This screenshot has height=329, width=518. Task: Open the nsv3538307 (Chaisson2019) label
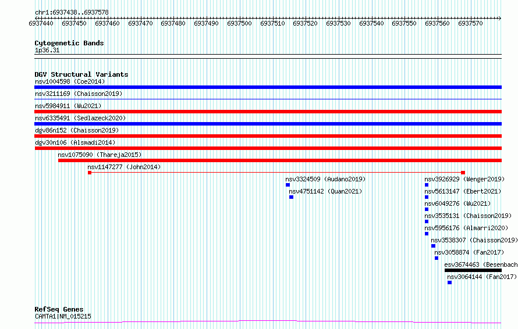click(474, 240)
